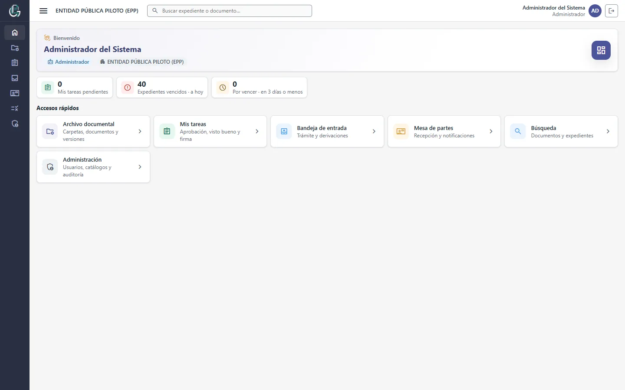The height and width of the screenshot is (390, 625).
Task: Click the logout icon in header
Action: [612, 11]
